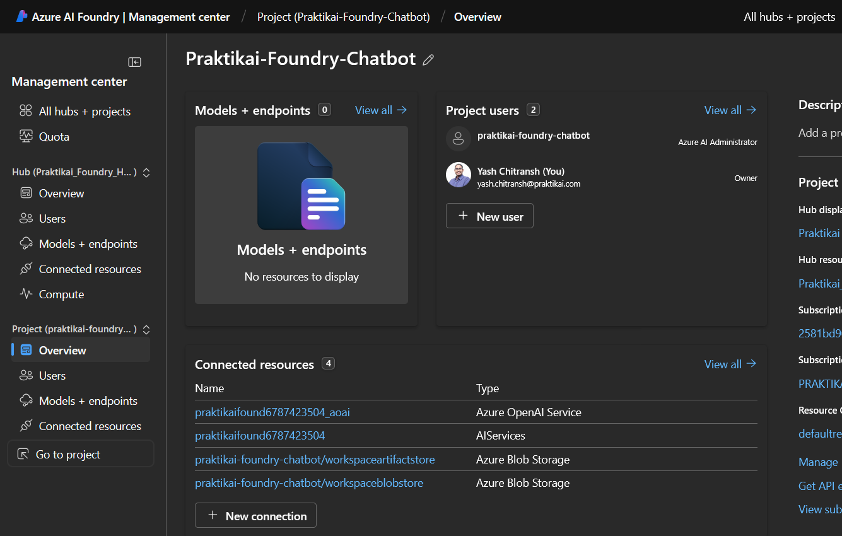
Task: Collapse the Management center navigation pane
Action: [134, 62]
